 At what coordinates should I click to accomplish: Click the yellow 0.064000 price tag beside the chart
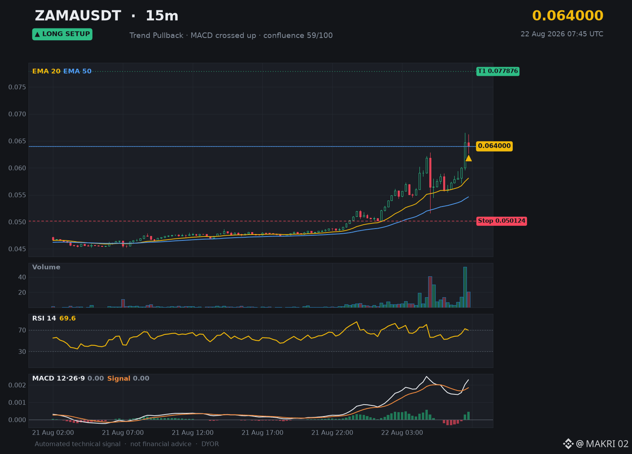coord(494,146)
